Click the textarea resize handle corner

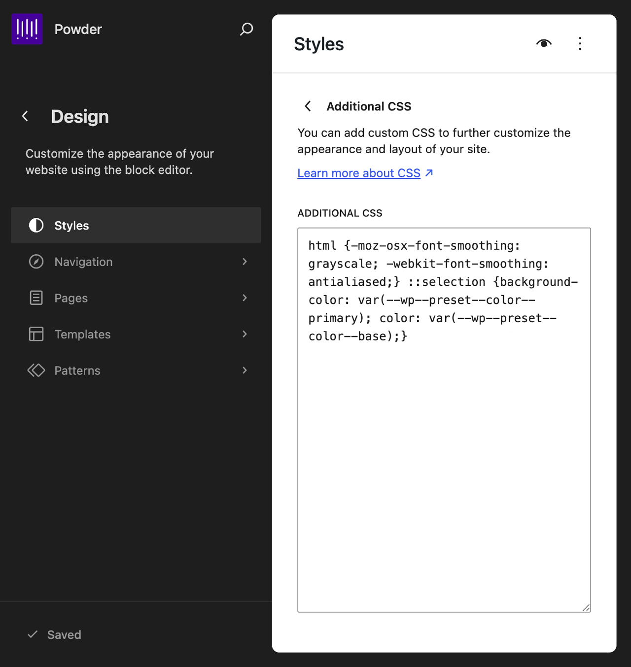click(586, 608)
